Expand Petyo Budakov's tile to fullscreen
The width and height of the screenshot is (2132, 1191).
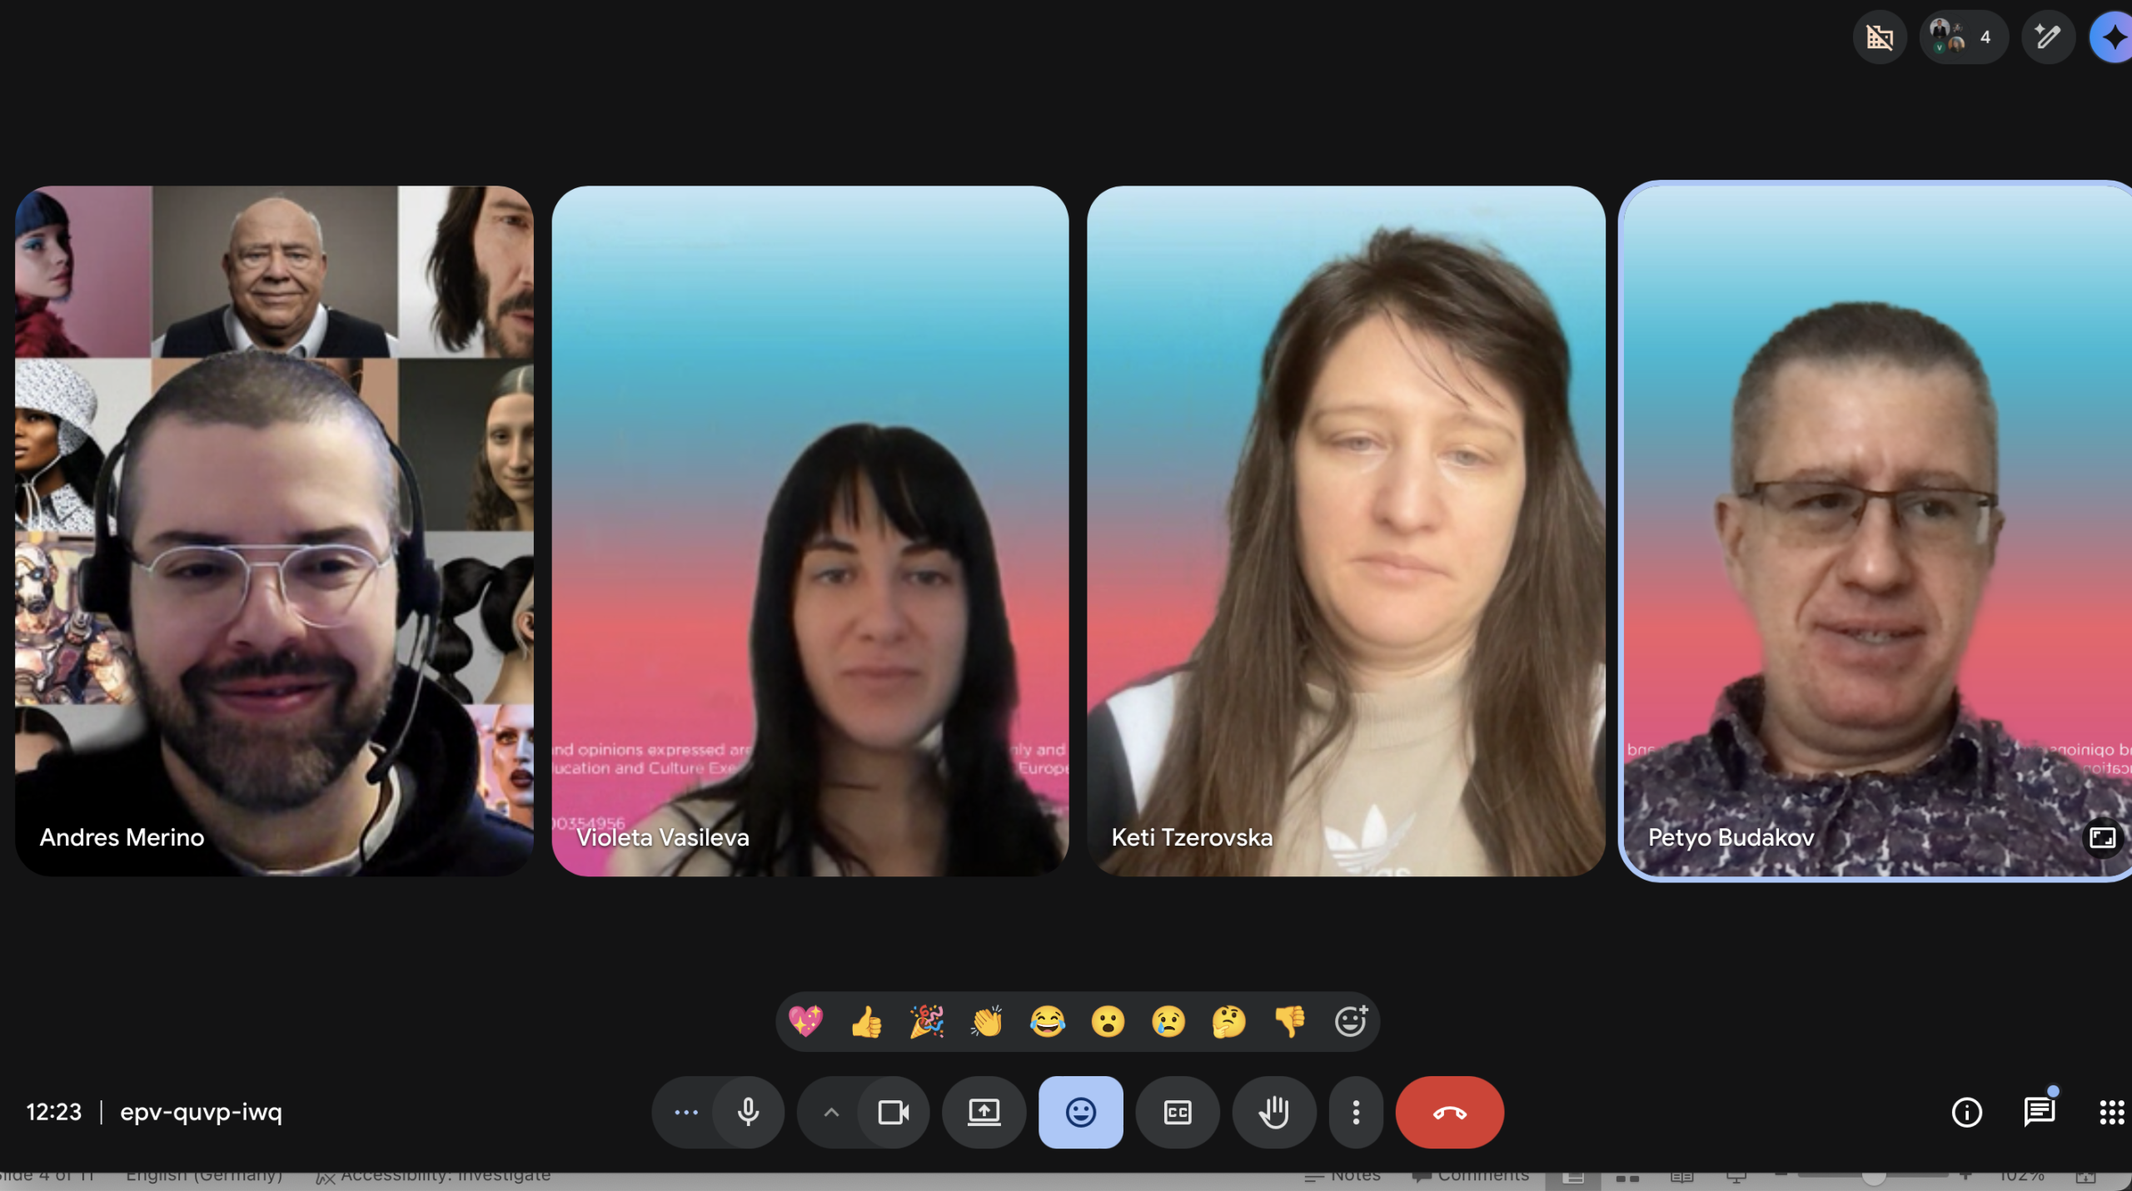[2102, 837]
